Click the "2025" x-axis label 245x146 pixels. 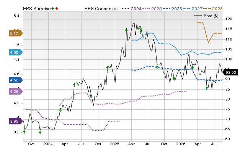pos(115,144)
